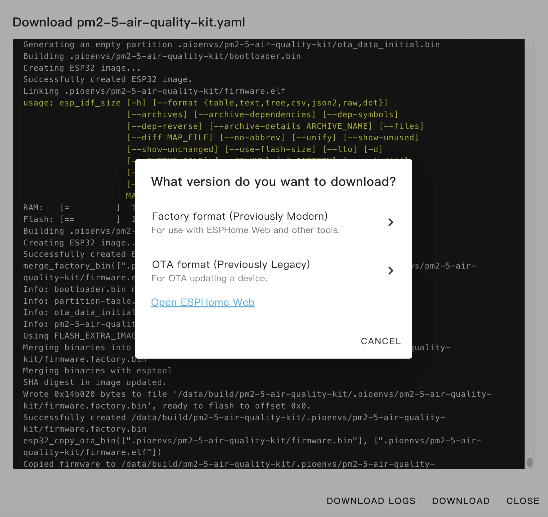The image size is (548, 517).
Task: Choose OTA format (Previously Legacy) option
Action: 231,265
